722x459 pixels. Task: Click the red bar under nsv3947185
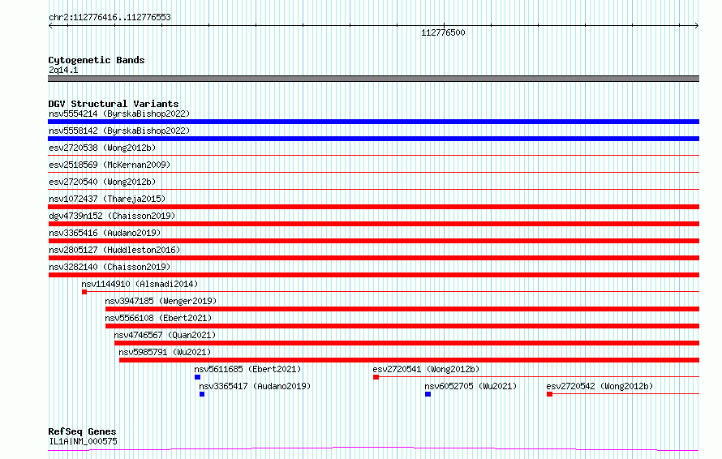(x=402, y=309)
